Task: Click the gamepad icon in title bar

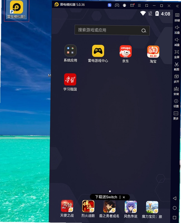Action: pos(117,5)
